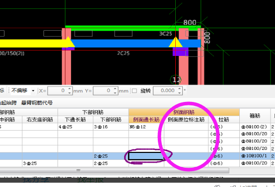
Task: Click the left yellow support triangle marker
Action: tap(69, 42)
